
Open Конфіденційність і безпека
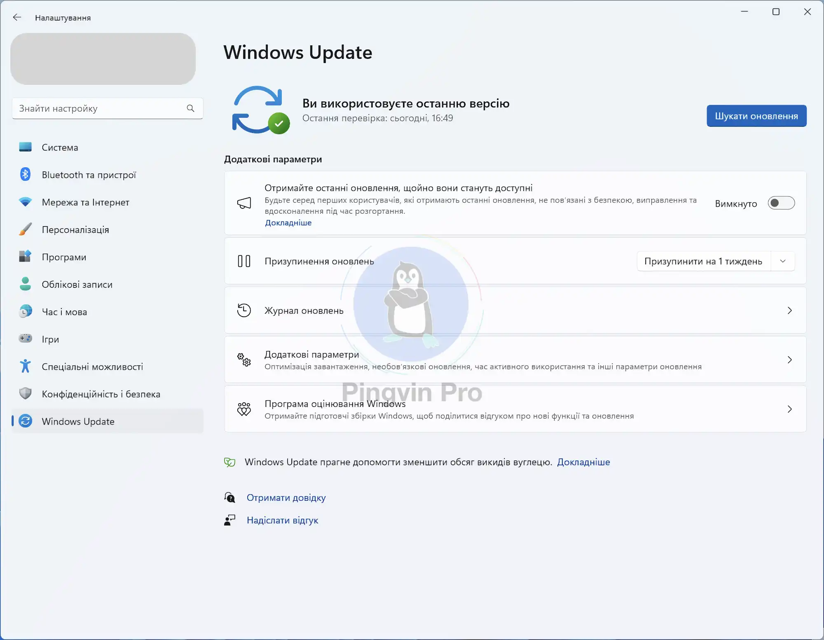(108, 394)
